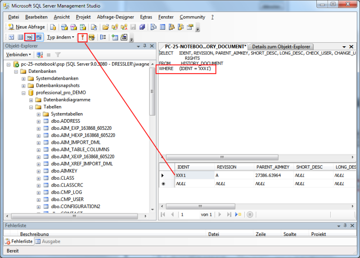
Task: Click the properties window icon in top toolbar
Action: pos(190,27)
